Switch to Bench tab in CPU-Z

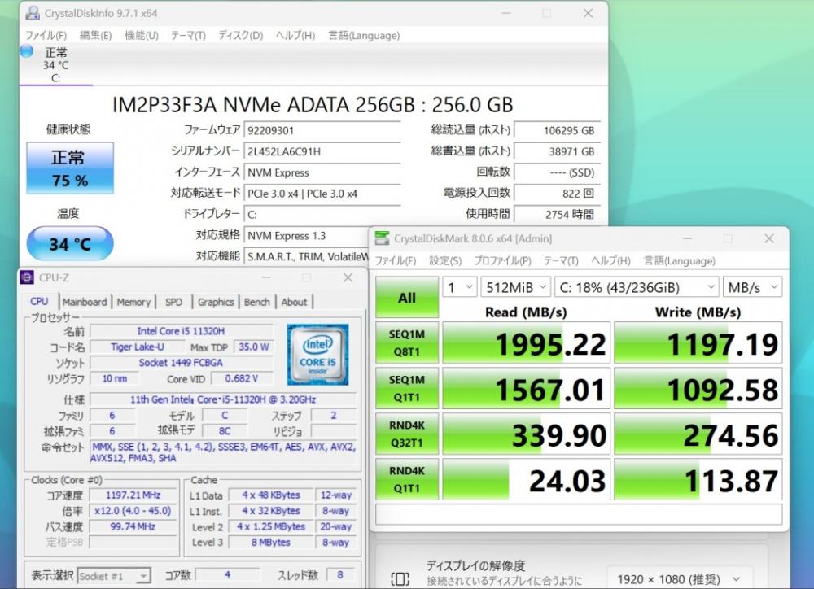(257, 302)
